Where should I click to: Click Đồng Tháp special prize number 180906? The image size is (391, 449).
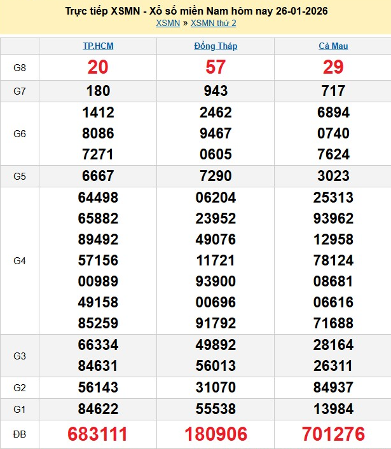click(x=216, y=434)
